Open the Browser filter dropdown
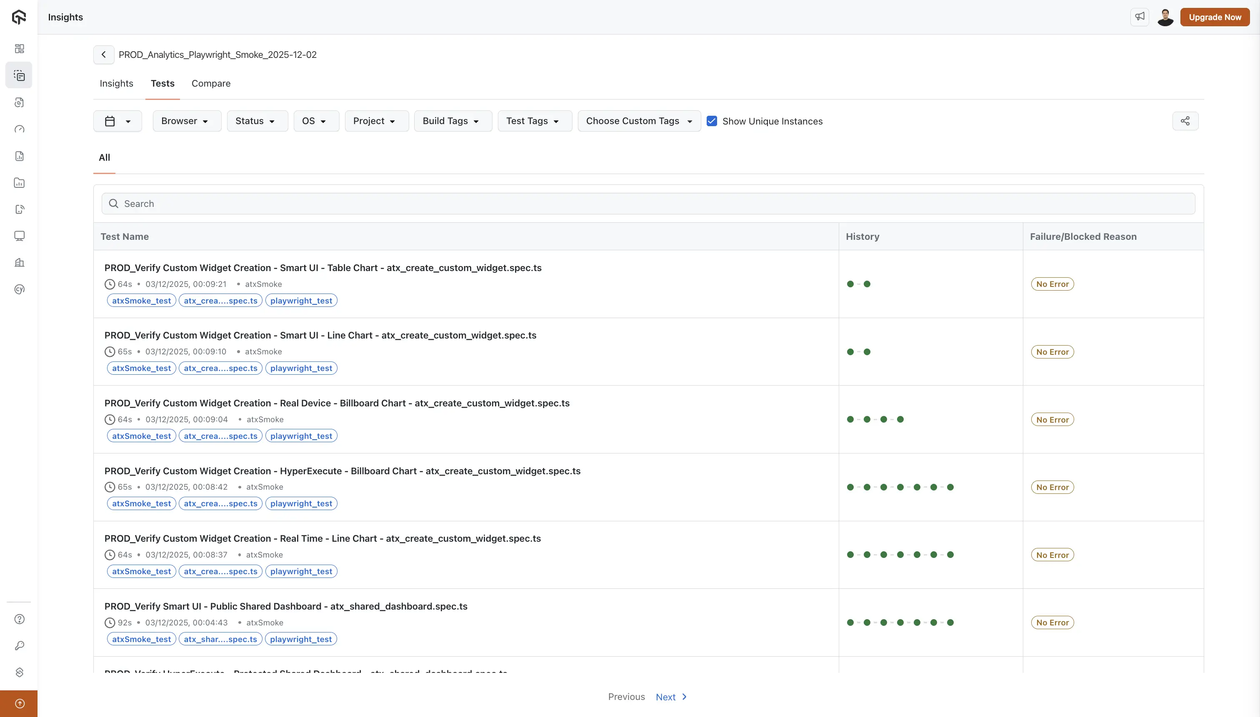This screenshot has width=1260, height=717. click(x=186, y=121)
